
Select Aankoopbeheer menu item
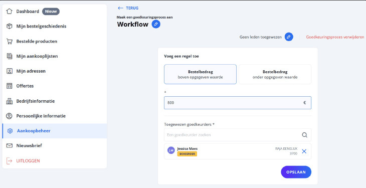click(x=55, y=131)
